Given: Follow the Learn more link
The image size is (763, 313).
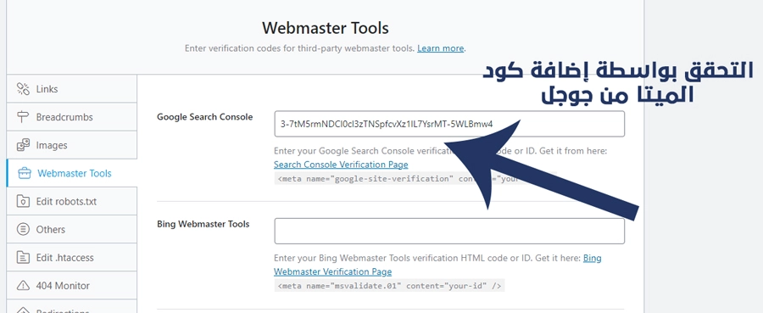Looking at the screenshot, I should (x=440, y=48).
